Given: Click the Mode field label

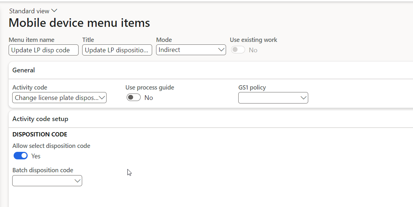Looking at the screenshot, I should (164, 40).
